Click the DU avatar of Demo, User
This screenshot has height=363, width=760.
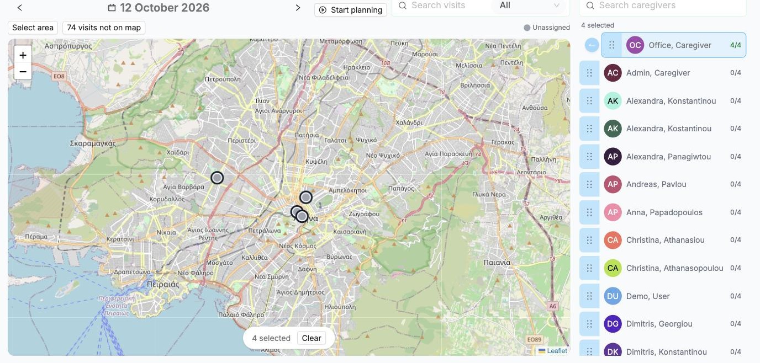(613, 296)
